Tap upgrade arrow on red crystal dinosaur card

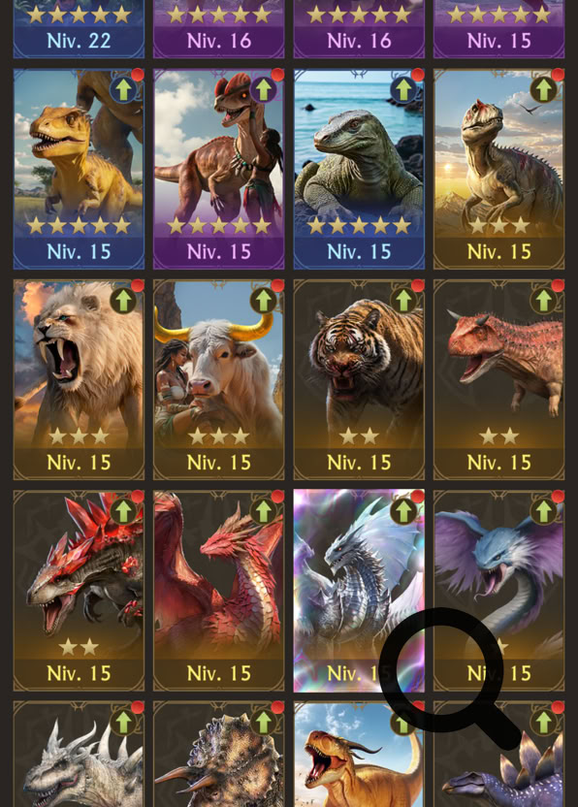(x=123, y=512)
